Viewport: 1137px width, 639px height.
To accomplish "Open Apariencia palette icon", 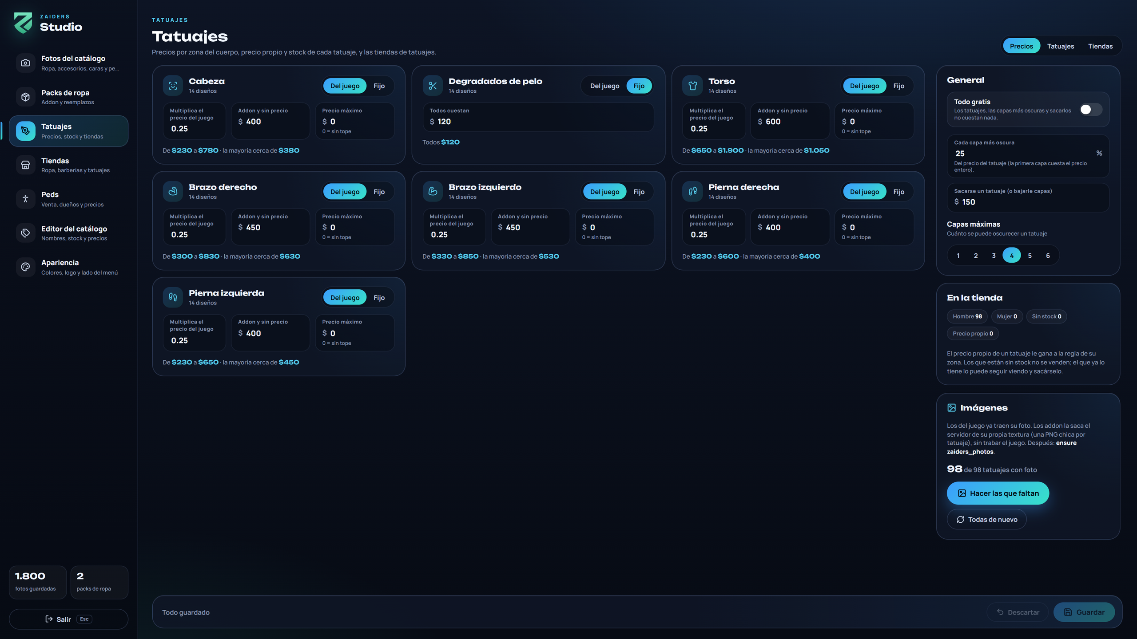I will [25, 267].
